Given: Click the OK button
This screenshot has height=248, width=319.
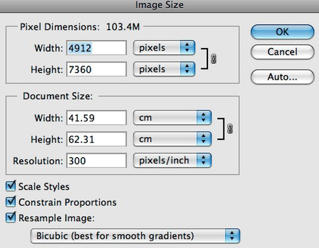Looking at the screenshot, I should (x=282, y=32).
